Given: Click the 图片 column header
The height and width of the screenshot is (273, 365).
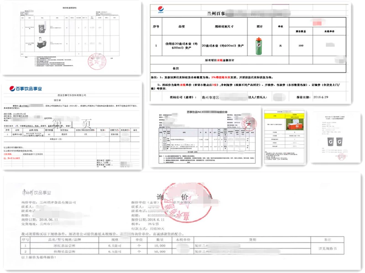Looking at the screenshot, I should click(x=260, y=26).
